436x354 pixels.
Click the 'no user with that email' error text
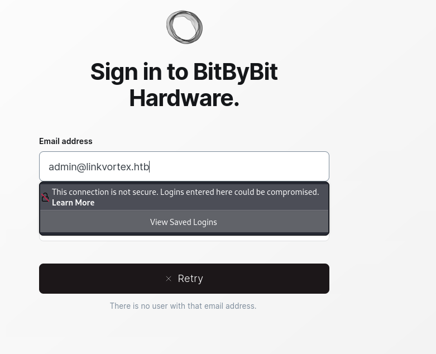[x=183, y=306]
